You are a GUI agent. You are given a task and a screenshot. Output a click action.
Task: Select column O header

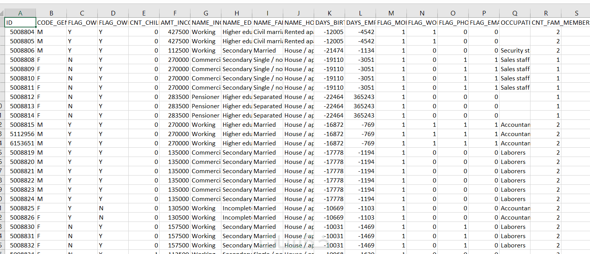pyautogui.click(x=453, y=13)
